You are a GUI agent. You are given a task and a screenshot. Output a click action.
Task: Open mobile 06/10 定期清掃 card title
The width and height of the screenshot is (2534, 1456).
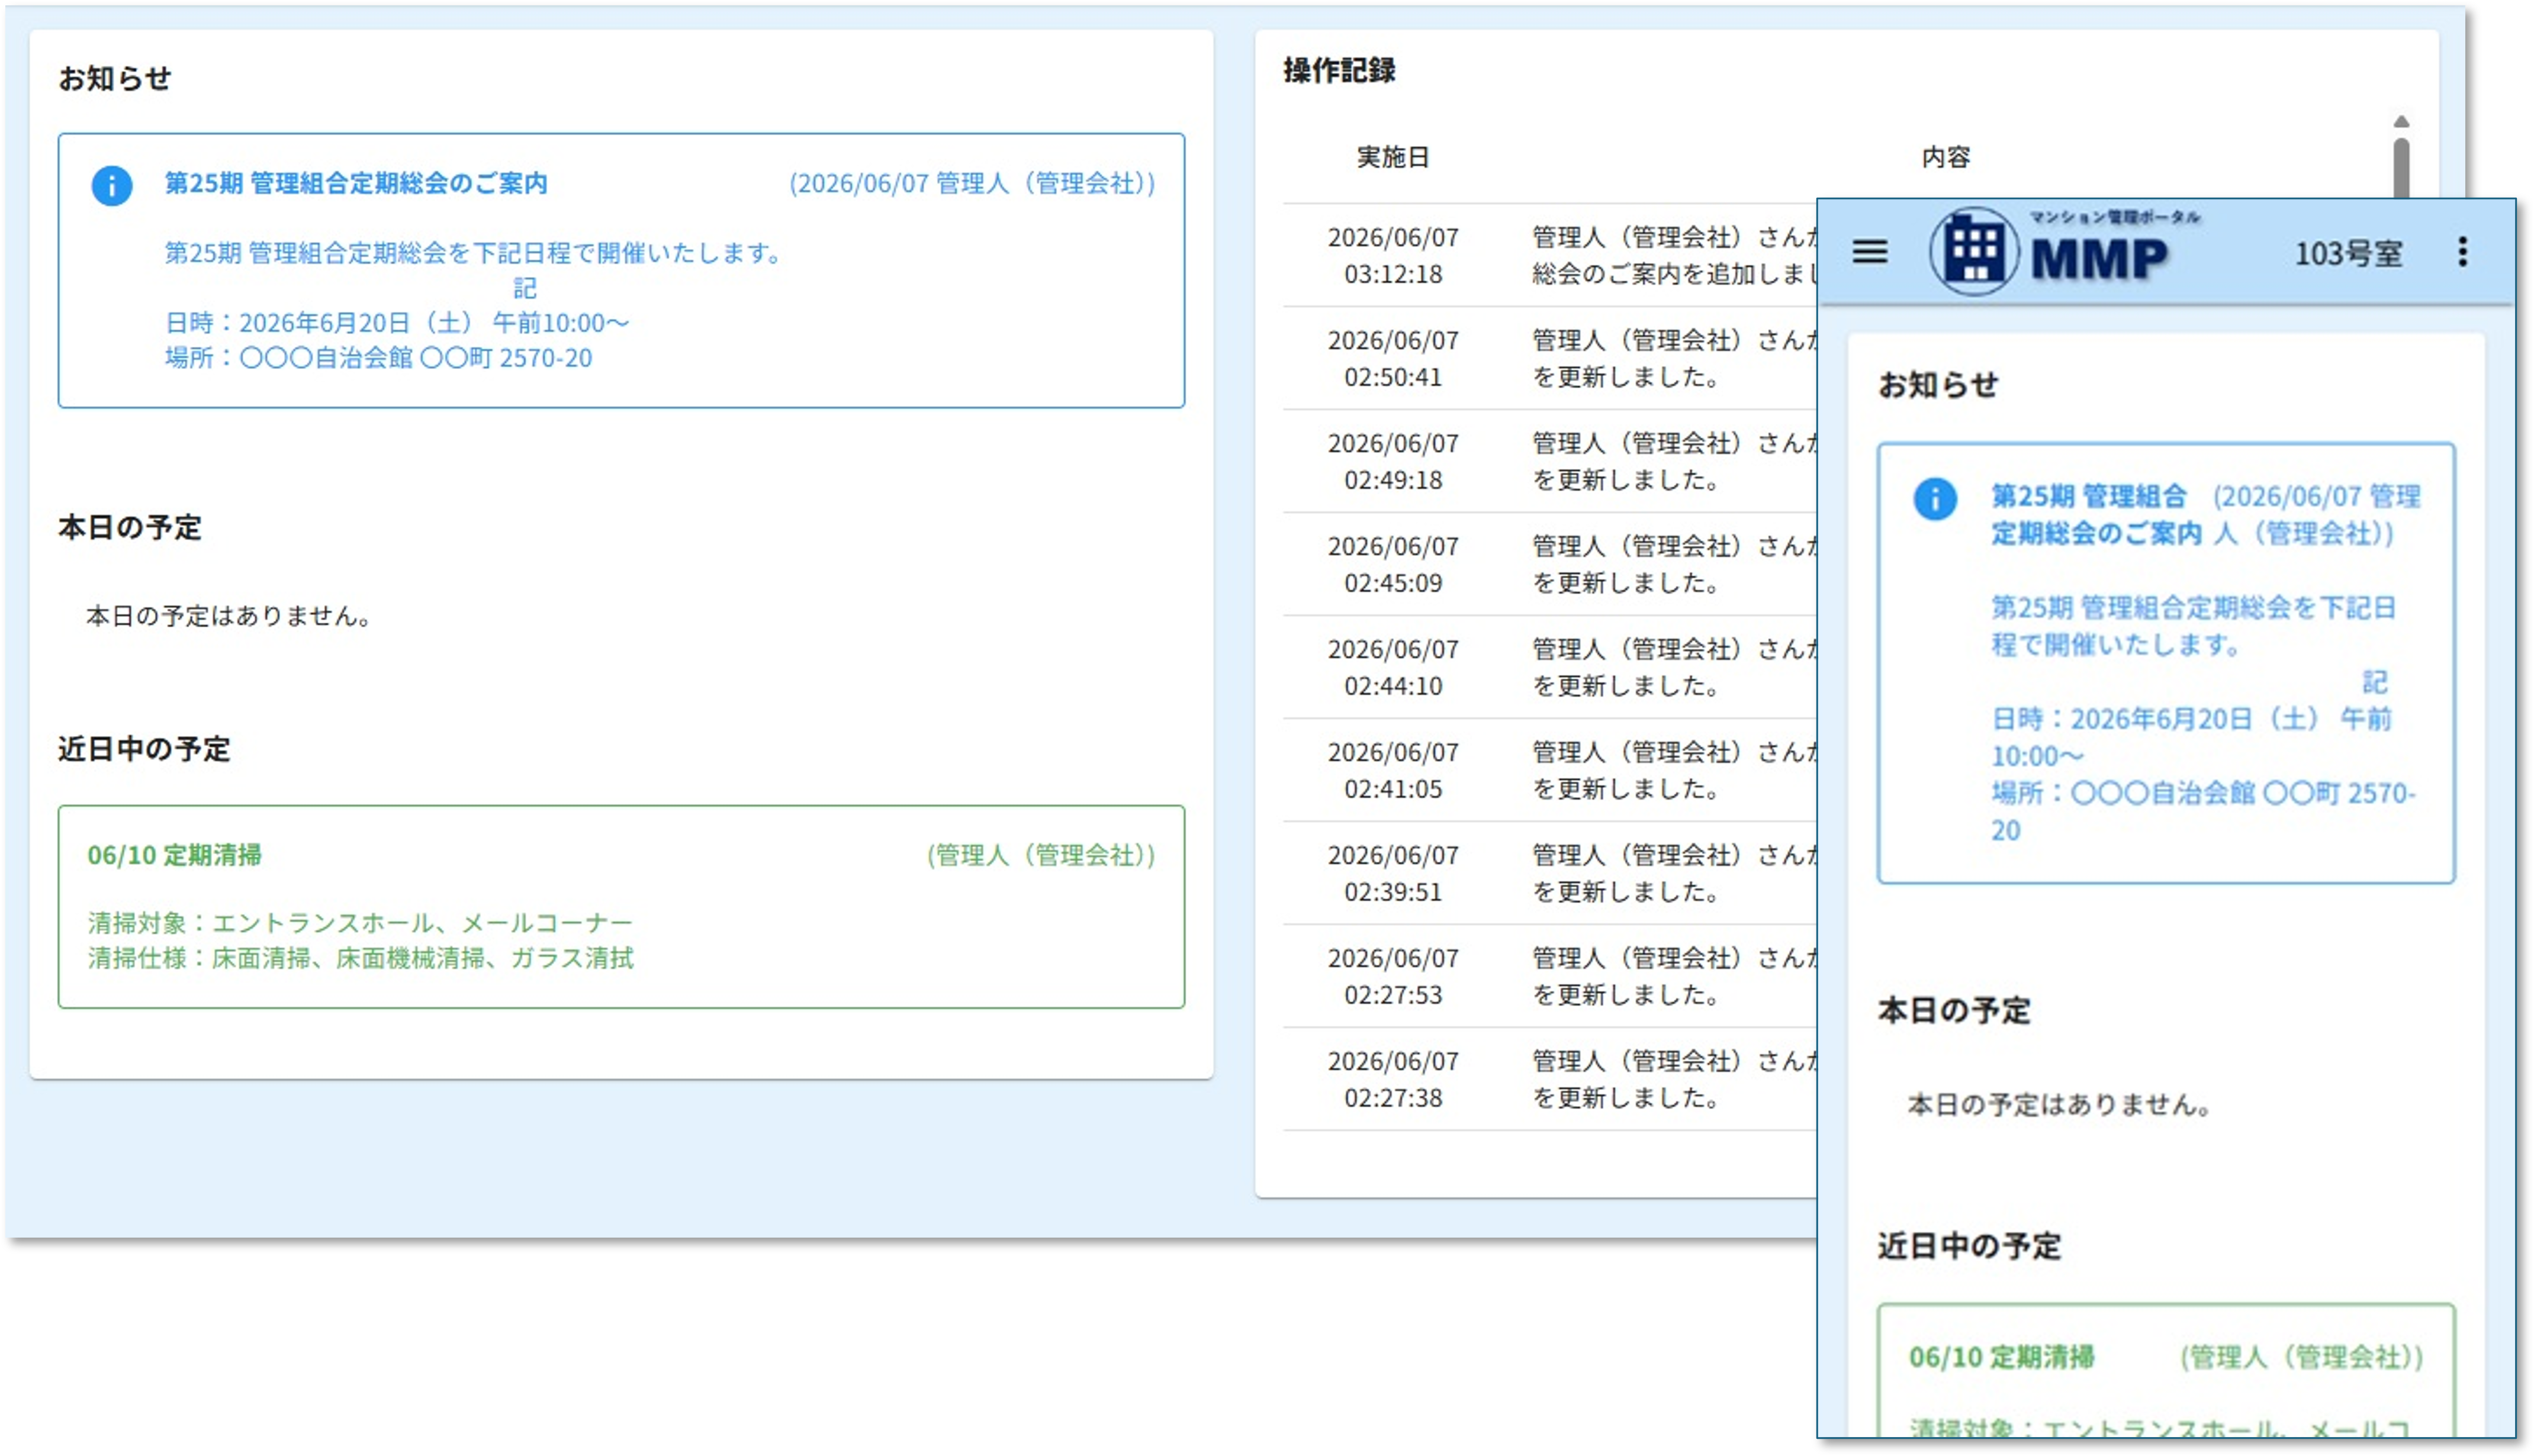[x=2001, y=1357]
